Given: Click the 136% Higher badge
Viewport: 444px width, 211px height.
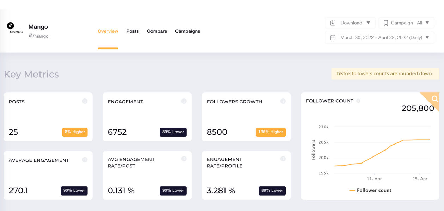Looking at the screenshot, I should click(x=271, y=132).
